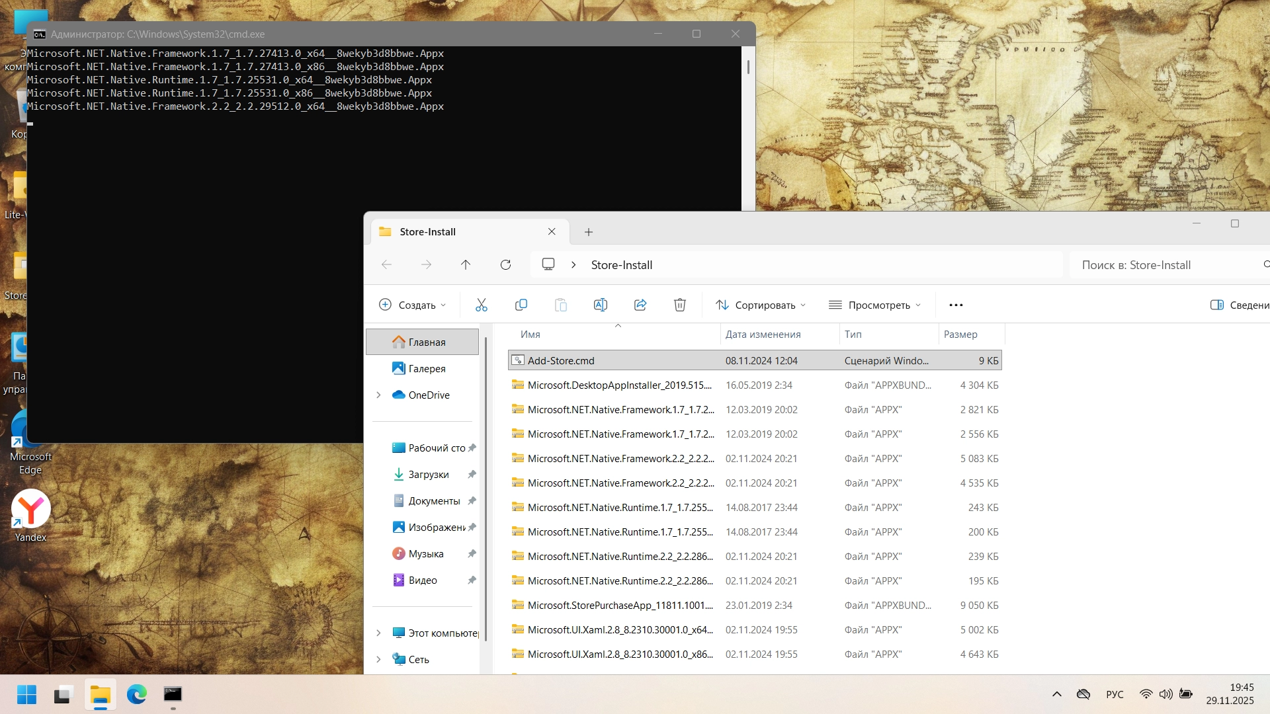Open the Создать dropdown
The image size is (1270, 714).
point(413,305)
